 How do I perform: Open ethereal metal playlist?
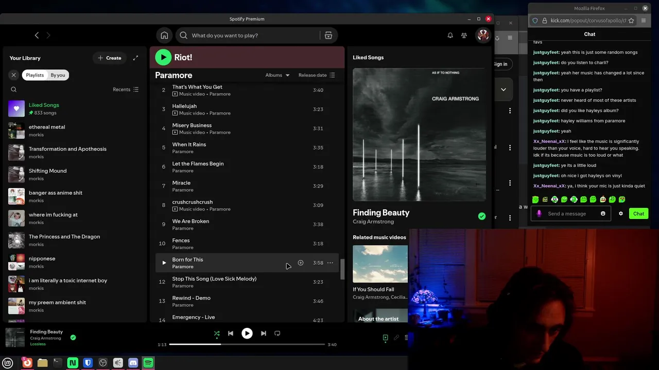75,131
